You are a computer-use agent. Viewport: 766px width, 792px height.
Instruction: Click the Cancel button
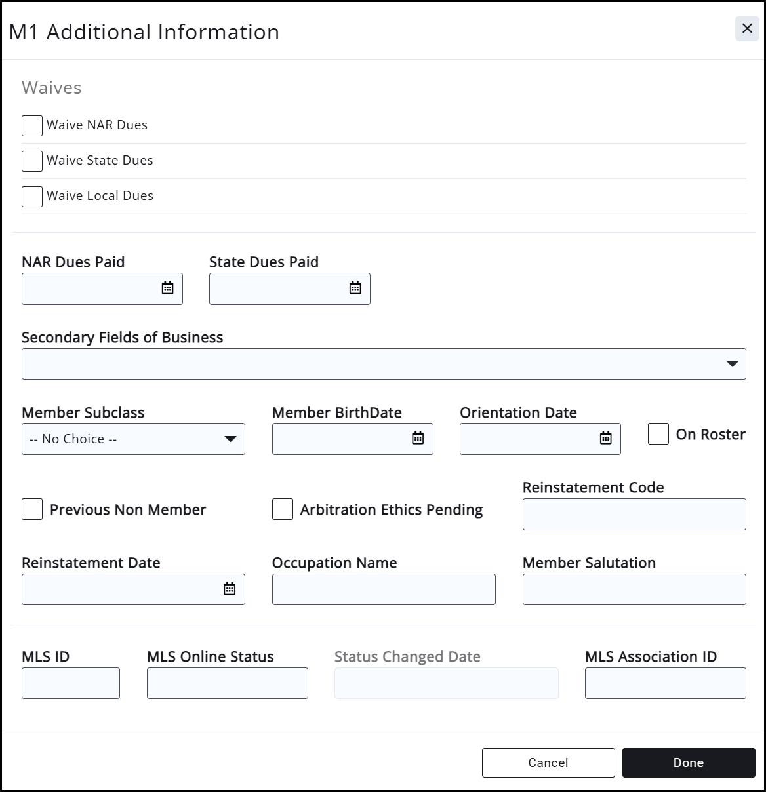click(548, 762)
